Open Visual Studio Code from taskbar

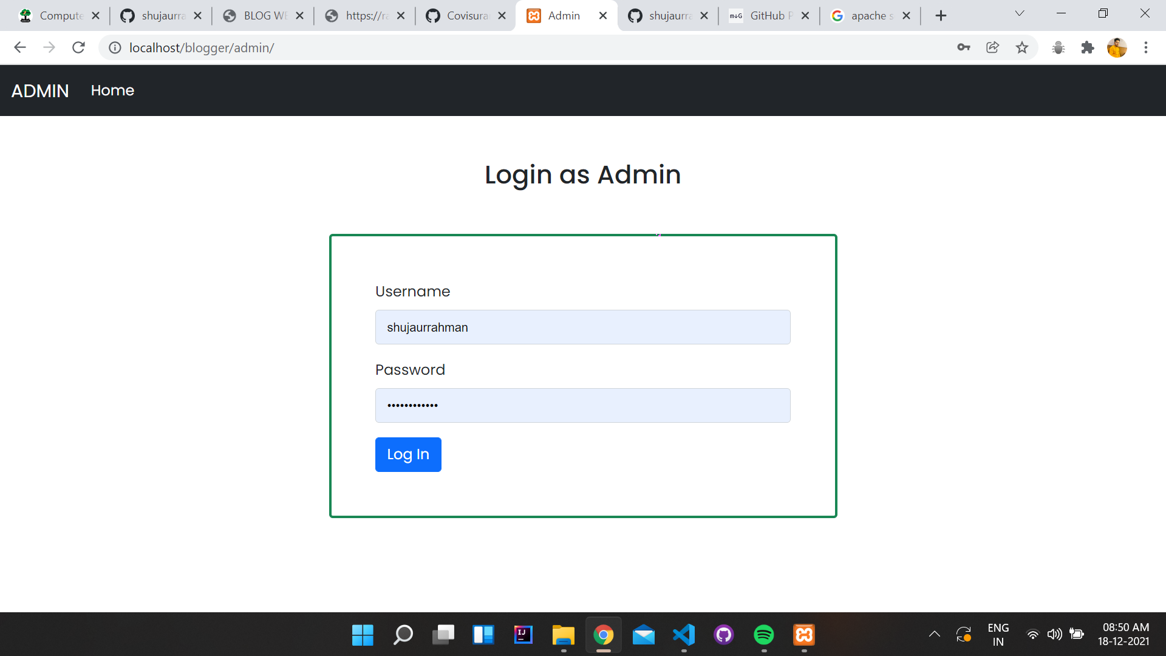(684, 635)
